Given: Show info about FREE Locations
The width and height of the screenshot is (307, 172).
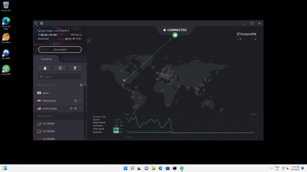Looking at the screenshot, I should [x=81, y=85].
